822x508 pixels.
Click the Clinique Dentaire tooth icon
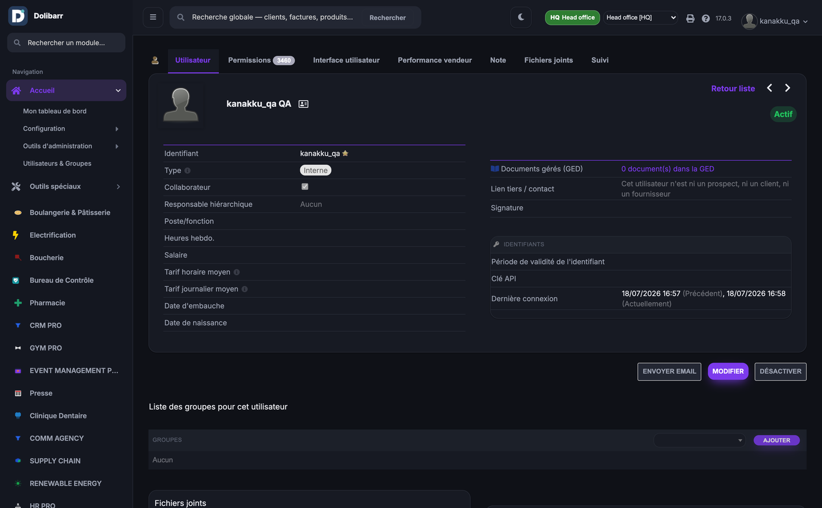(18, 416)
